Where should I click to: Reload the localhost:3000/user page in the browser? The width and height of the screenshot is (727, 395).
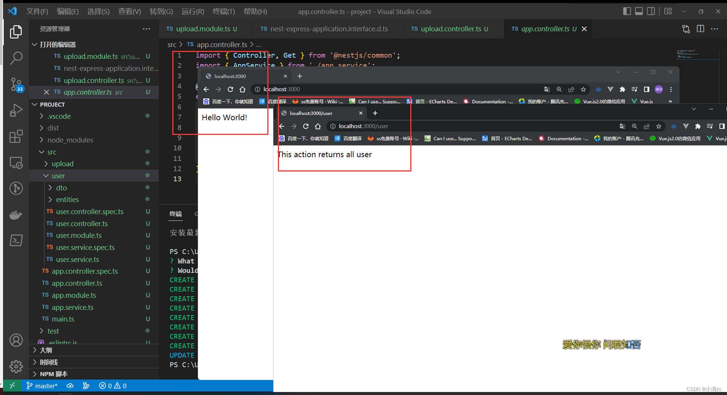tap(305, 126)
